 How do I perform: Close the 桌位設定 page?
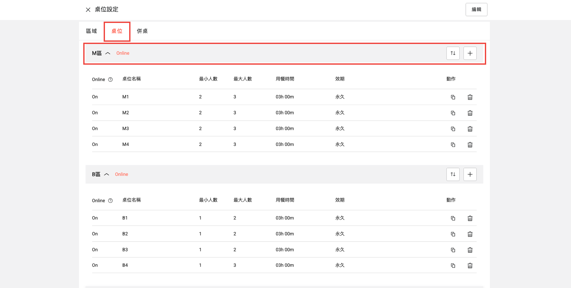88,10
